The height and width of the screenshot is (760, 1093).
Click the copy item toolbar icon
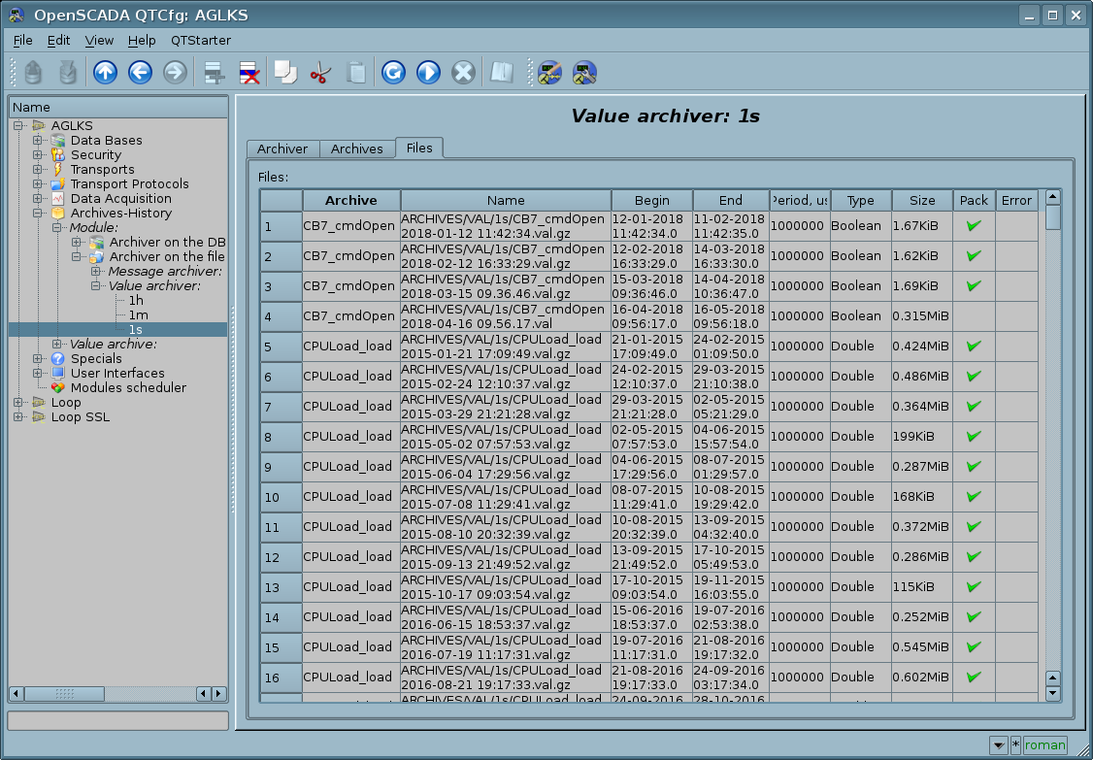284,73
